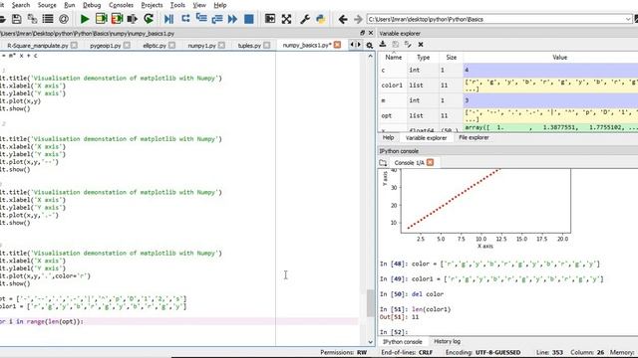Run current cell icon
Image resolution: width=638 pixels, height=358 pixels.
point(101,19)
